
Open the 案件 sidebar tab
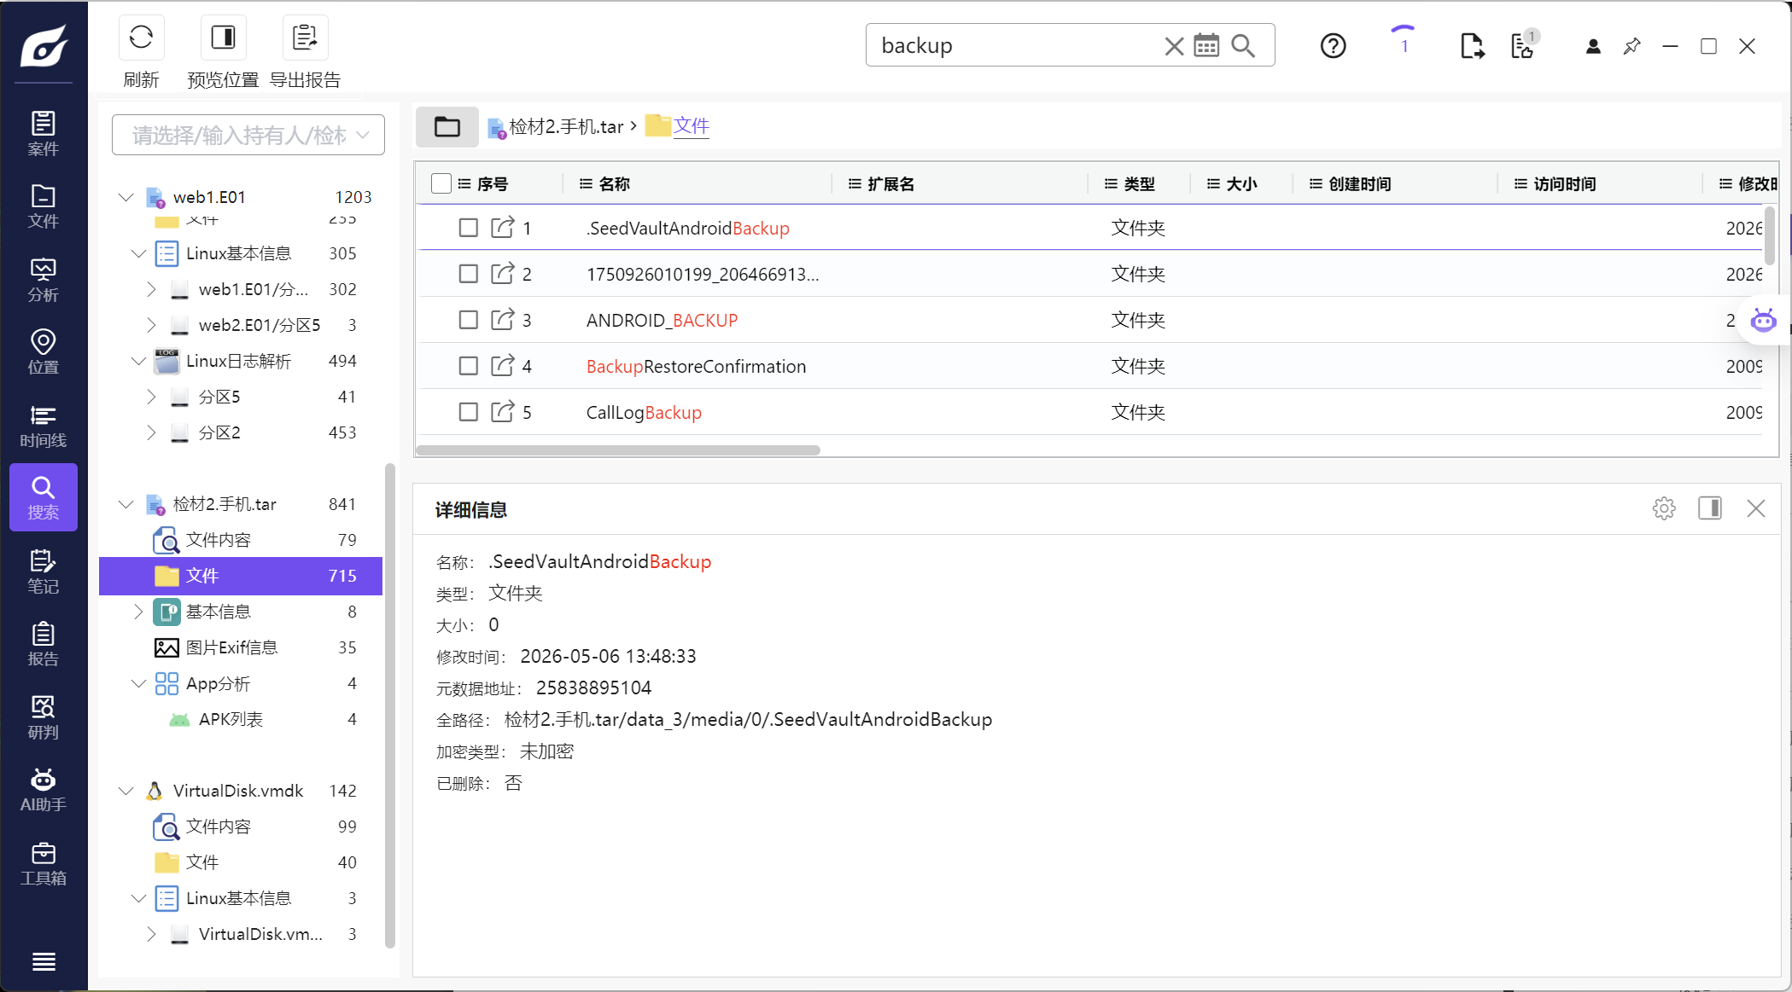44,134
